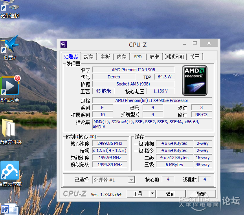Open the 測試分數 tab
This screenshot has width=244, height=215.
coord(174,57)
